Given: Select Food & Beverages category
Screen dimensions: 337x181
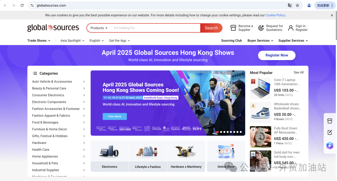Looking at the screenshot, I should pos(45,122).
